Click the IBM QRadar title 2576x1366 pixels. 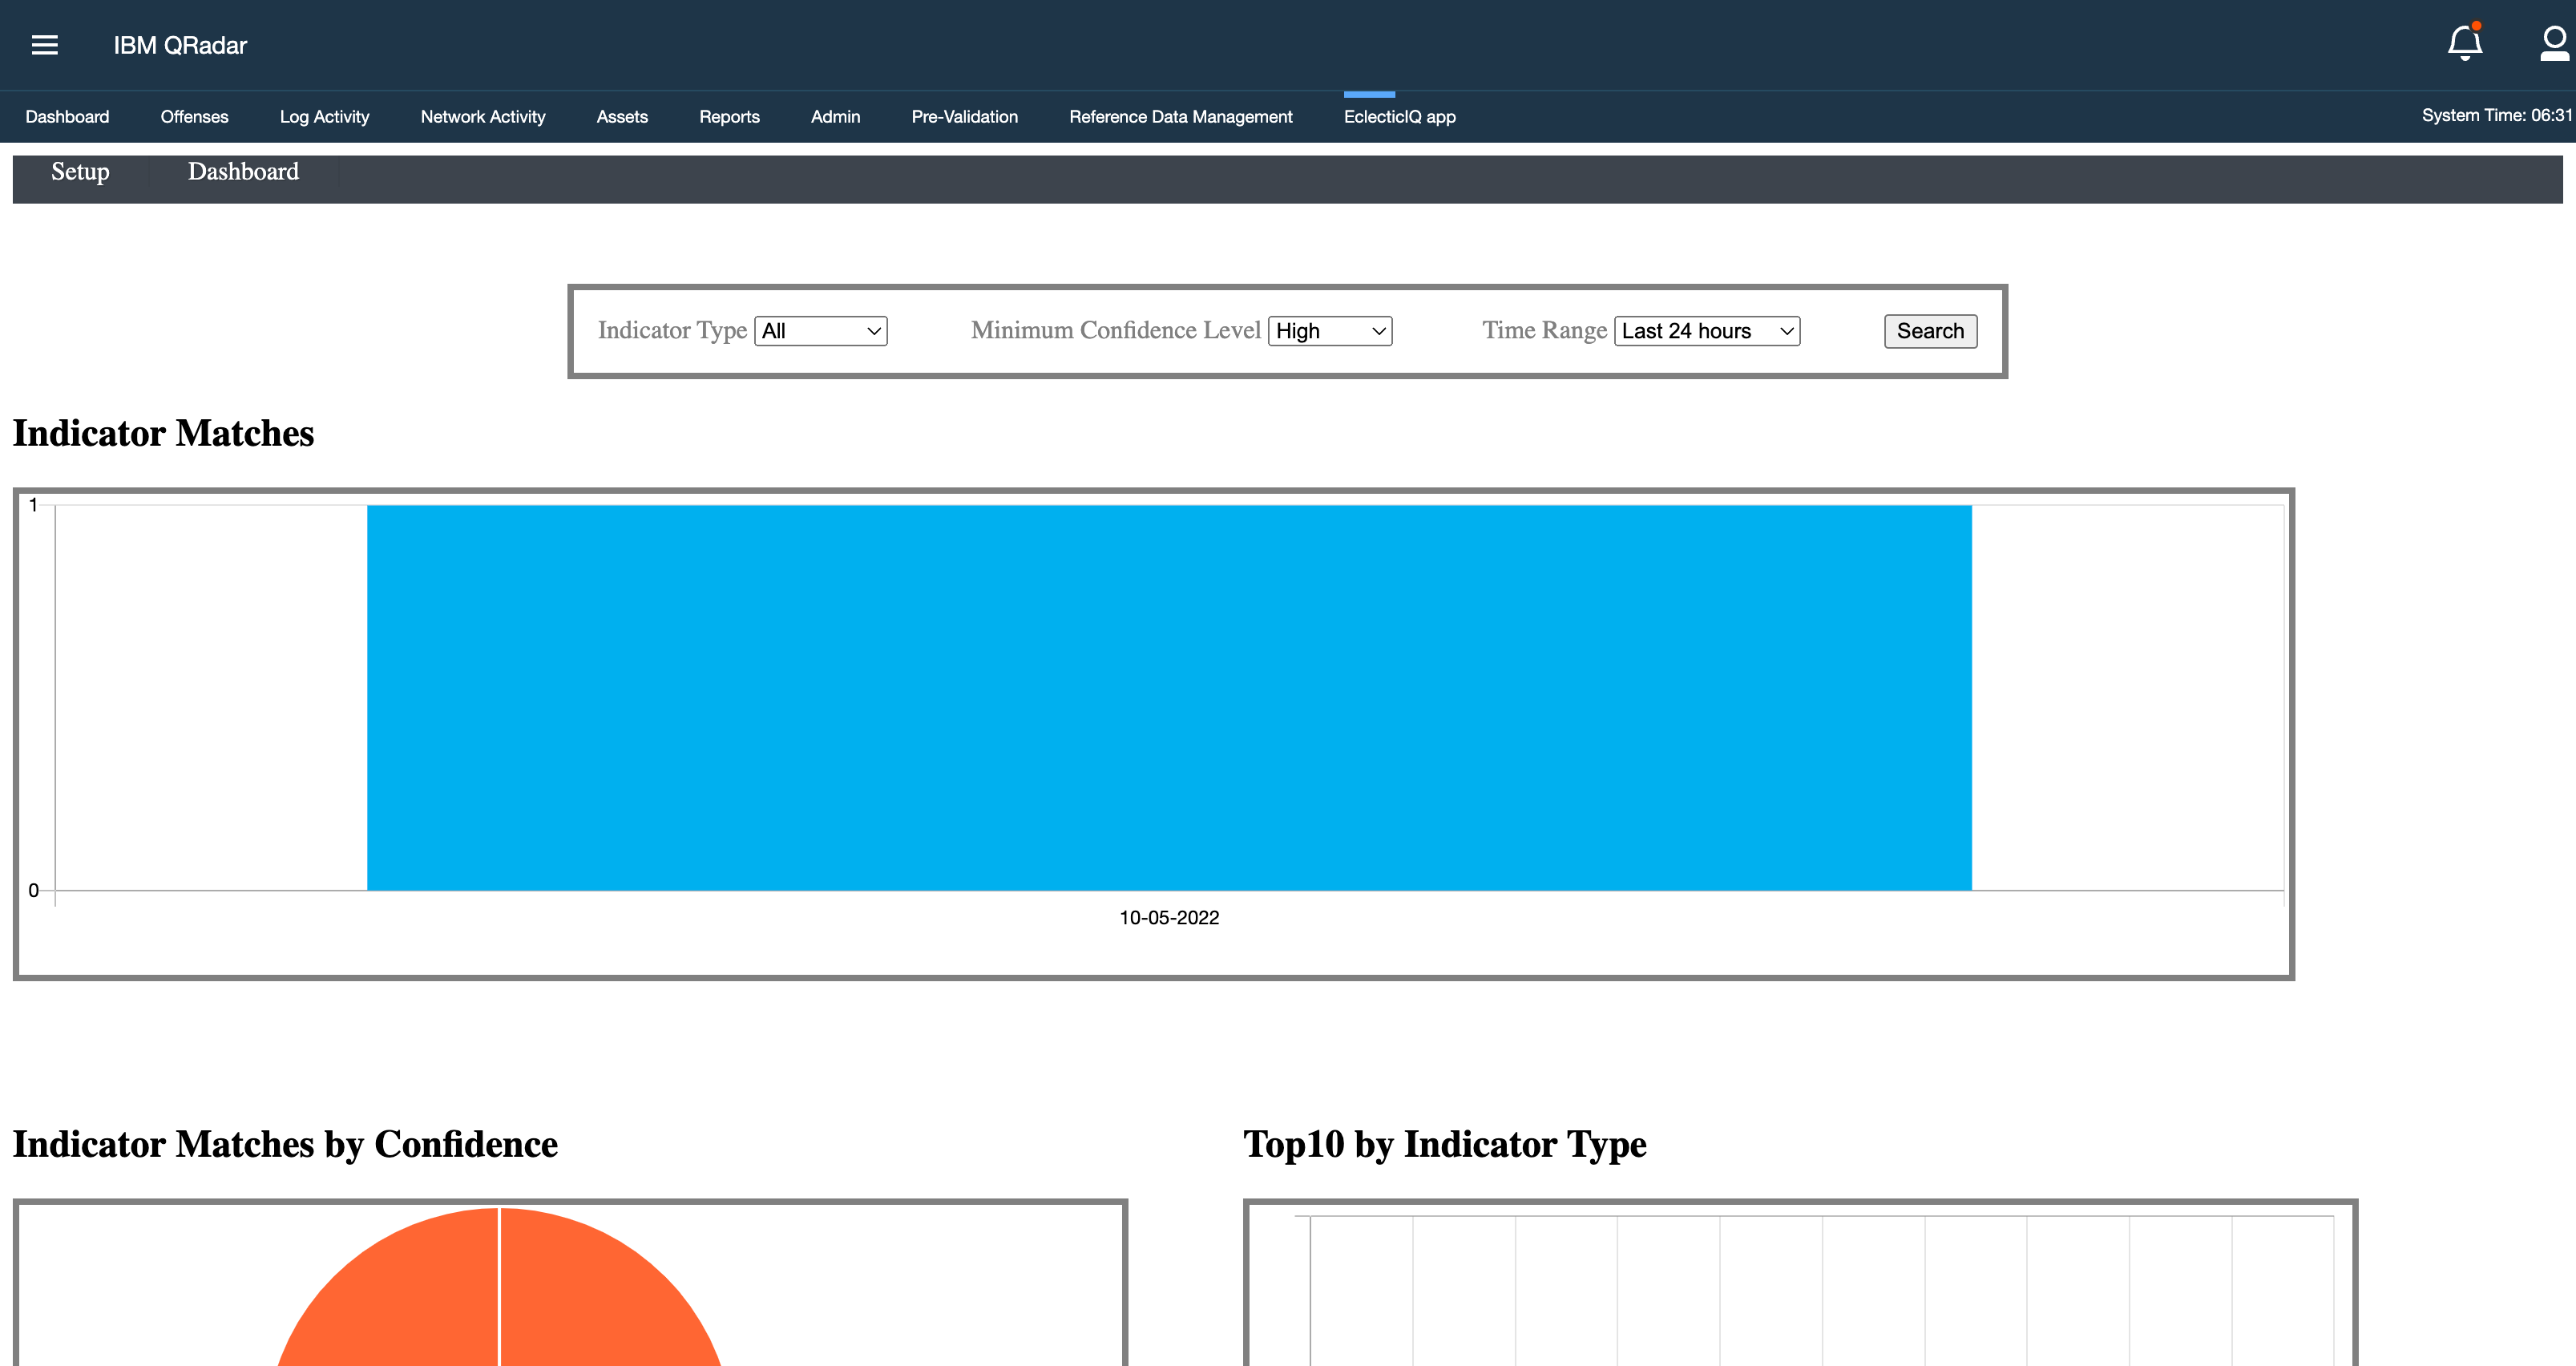click(x=180, y=45)
